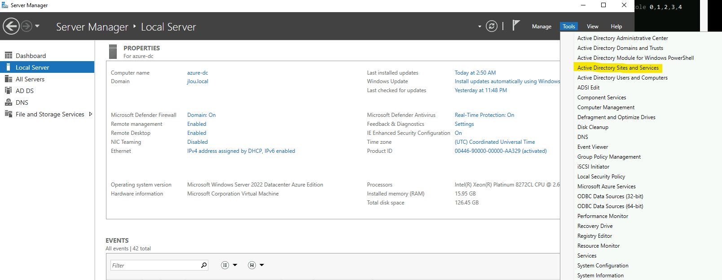722x280 pixels.
Task: Open the Tools menu
Action: [x=569, y=27]
